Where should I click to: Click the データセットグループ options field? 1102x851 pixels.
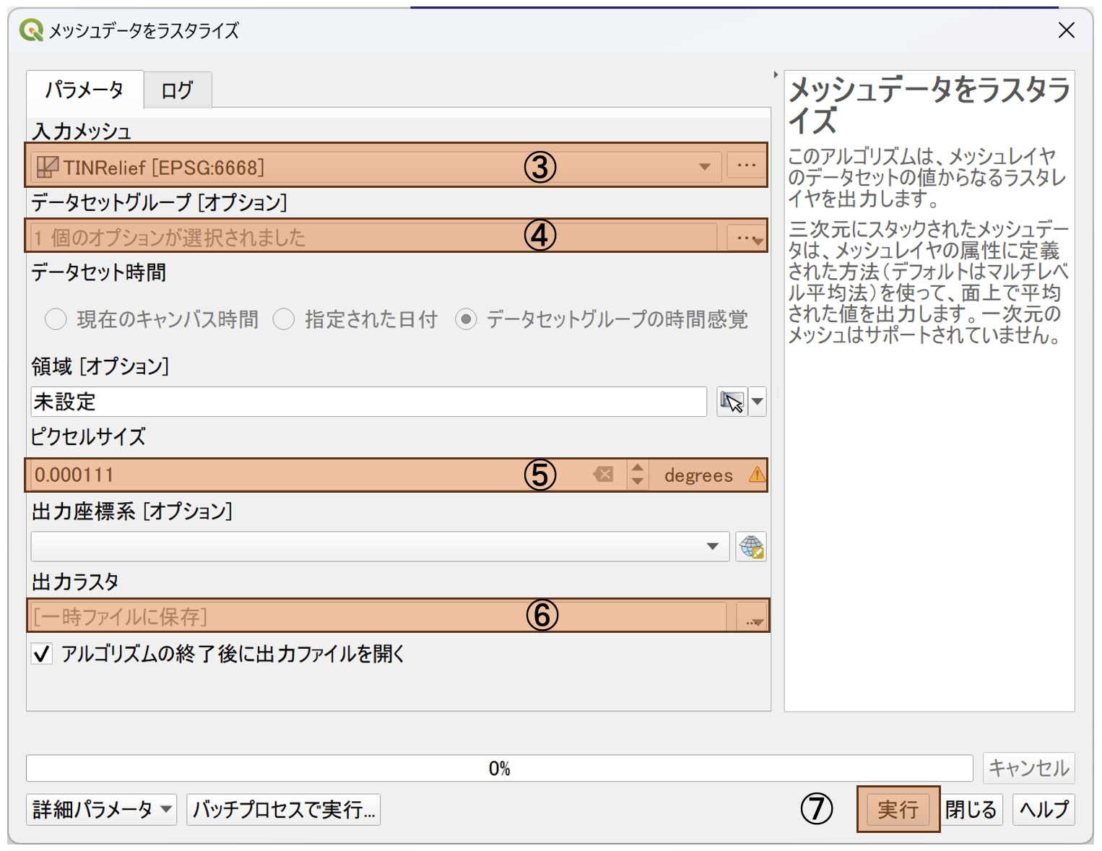pos(374,237)
